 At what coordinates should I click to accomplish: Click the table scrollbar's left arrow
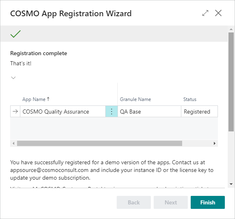pyautogui.click(x=13, y=143)
